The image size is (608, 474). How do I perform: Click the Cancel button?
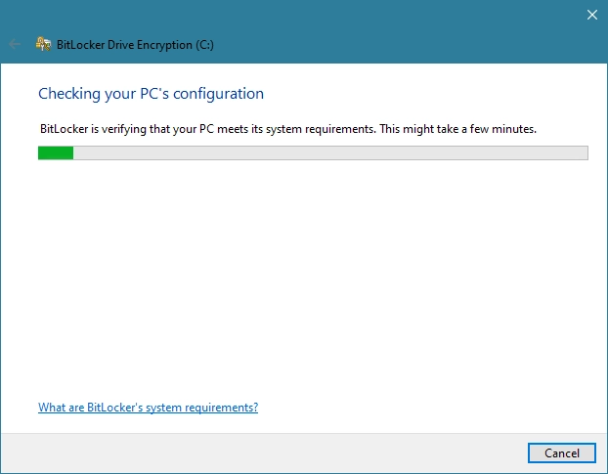tap(561, 452)
